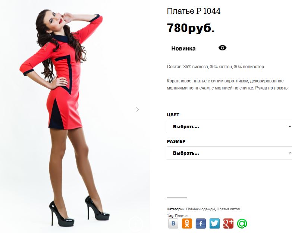This screenshot has height=233, width=292.
Task: Share the product on Facebook
Action: click(201, 224)
